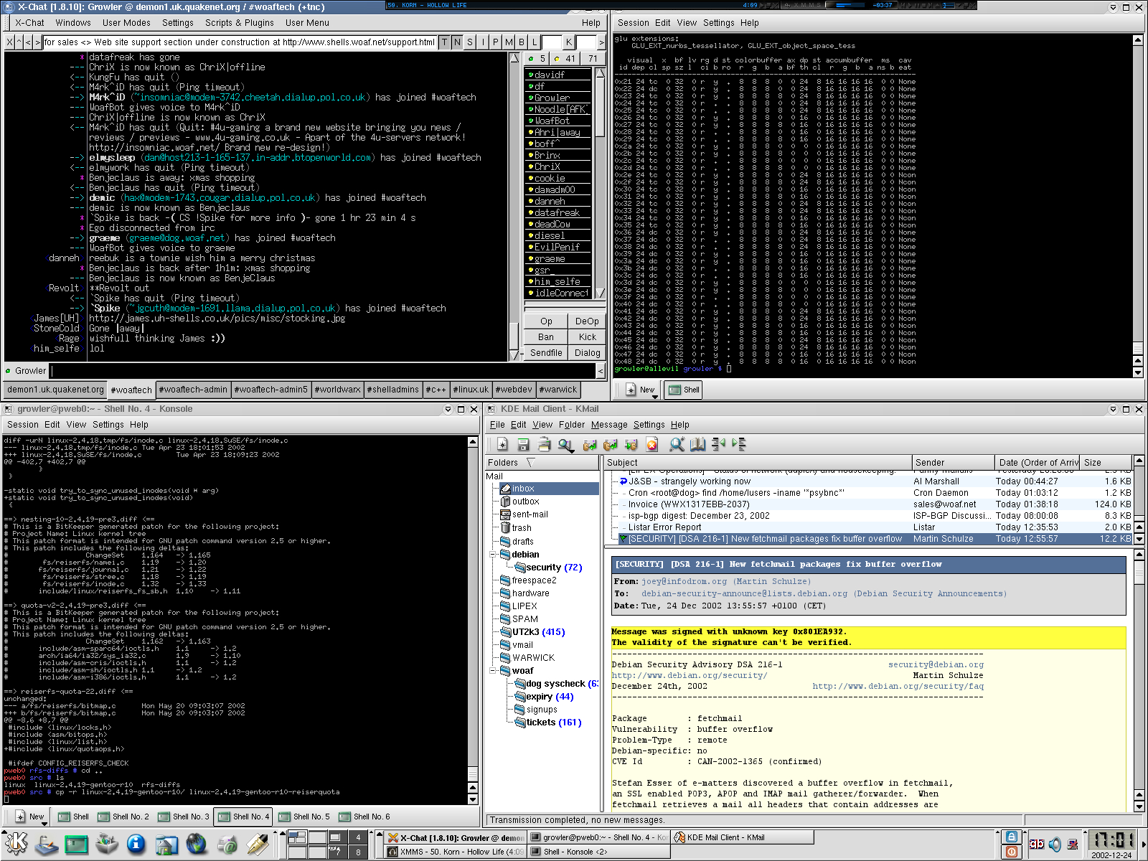Switch to the #linux.uk channel tab
This screenshot has height=861, width=1148.
pos(471,390)
